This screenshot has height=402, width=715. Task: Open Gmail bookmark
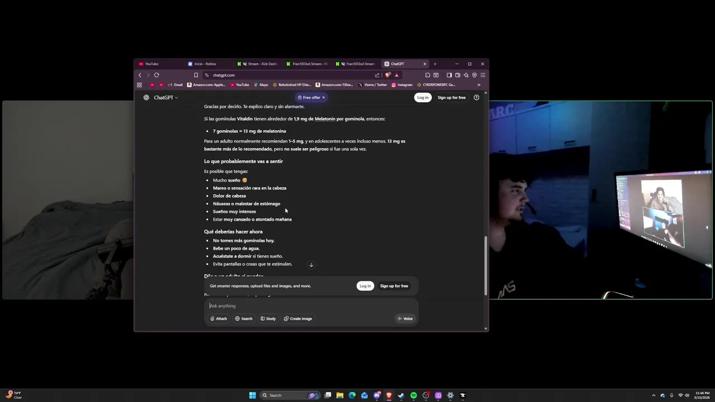pos(175,85)
